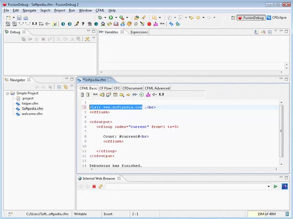Screen dimensions: 293x219
Task: Select helper.cfm in Navigator
Action: [x=30, y=103]
